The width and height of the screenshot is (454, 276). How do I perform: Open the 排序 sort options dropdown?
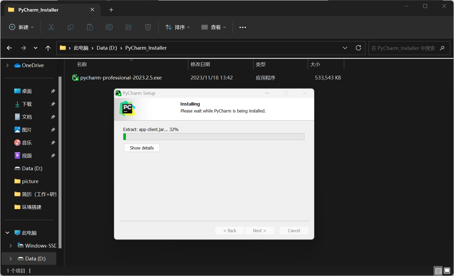(178, 27)
